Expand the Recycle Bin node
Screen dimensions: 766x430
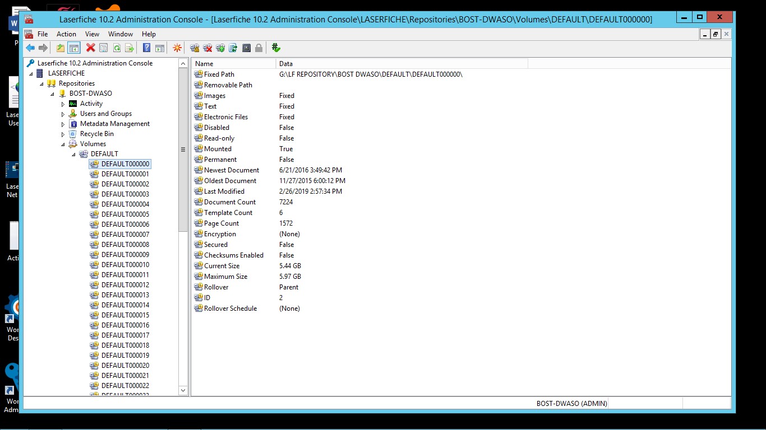point(63,134)
